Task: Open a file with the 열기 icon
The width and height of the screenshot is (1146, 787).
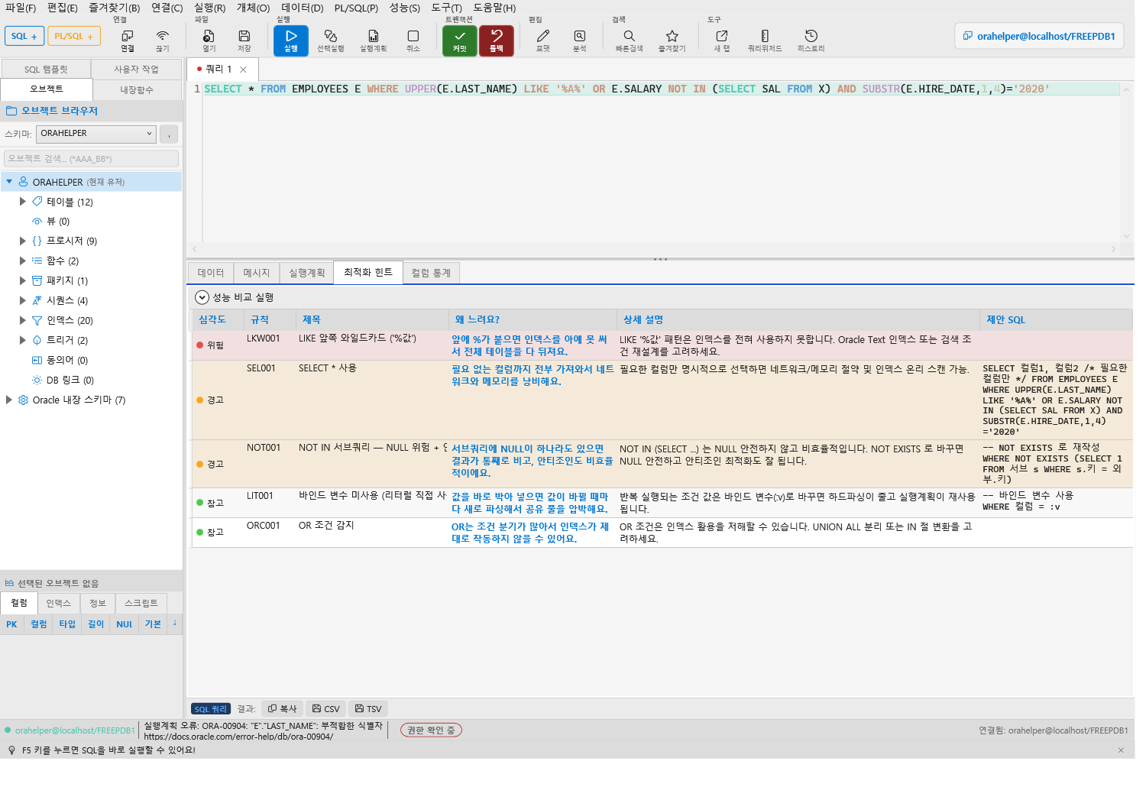Action: click(209, 40)
